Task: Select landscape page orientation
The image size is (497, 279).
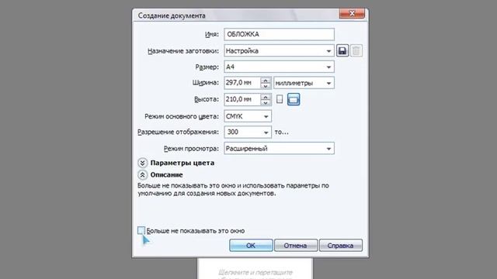Action: click(294, 99)
